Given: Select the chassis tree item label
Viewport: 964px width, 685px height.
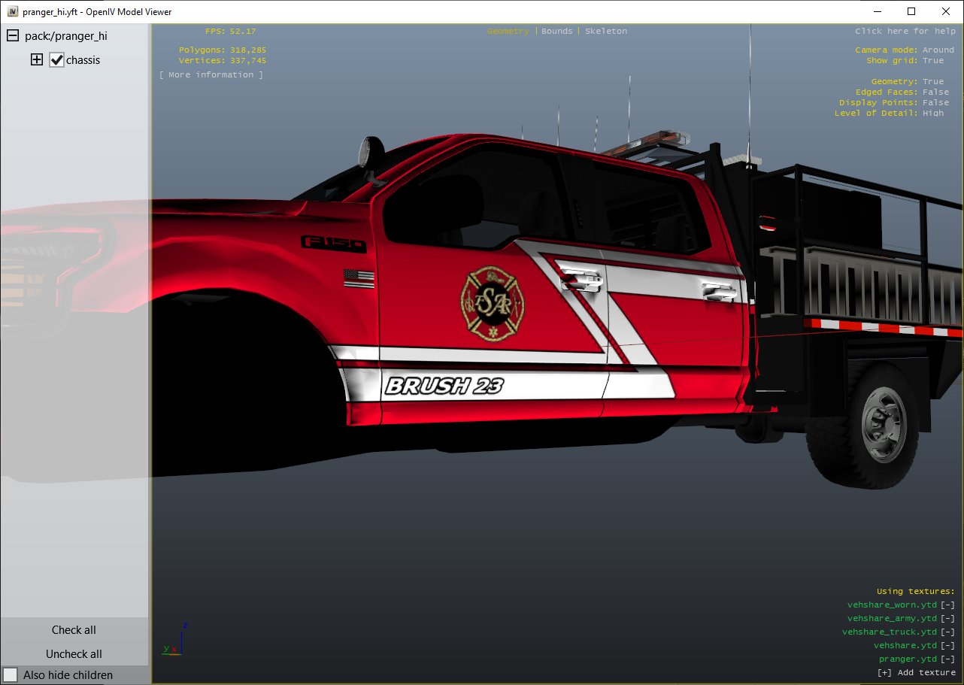Looking at the screenshot, I should [x=83, y=59].
